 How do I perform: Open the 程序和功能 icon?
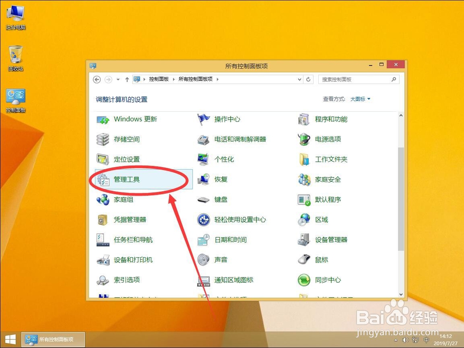click(304, 120)
